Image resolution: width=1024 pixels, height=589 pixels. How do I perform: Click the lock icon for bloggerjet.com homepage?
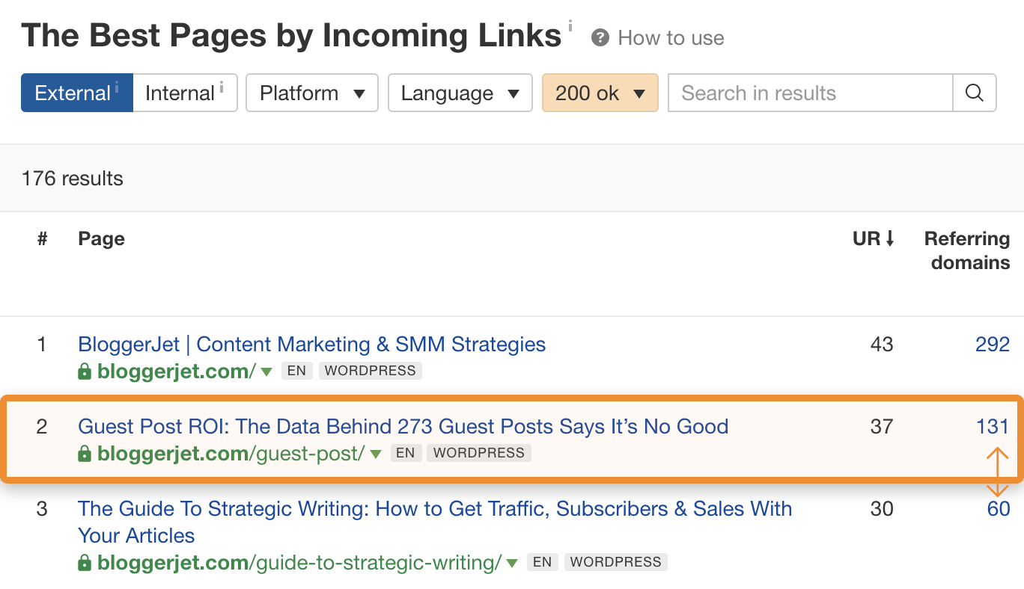click(85, 371)
